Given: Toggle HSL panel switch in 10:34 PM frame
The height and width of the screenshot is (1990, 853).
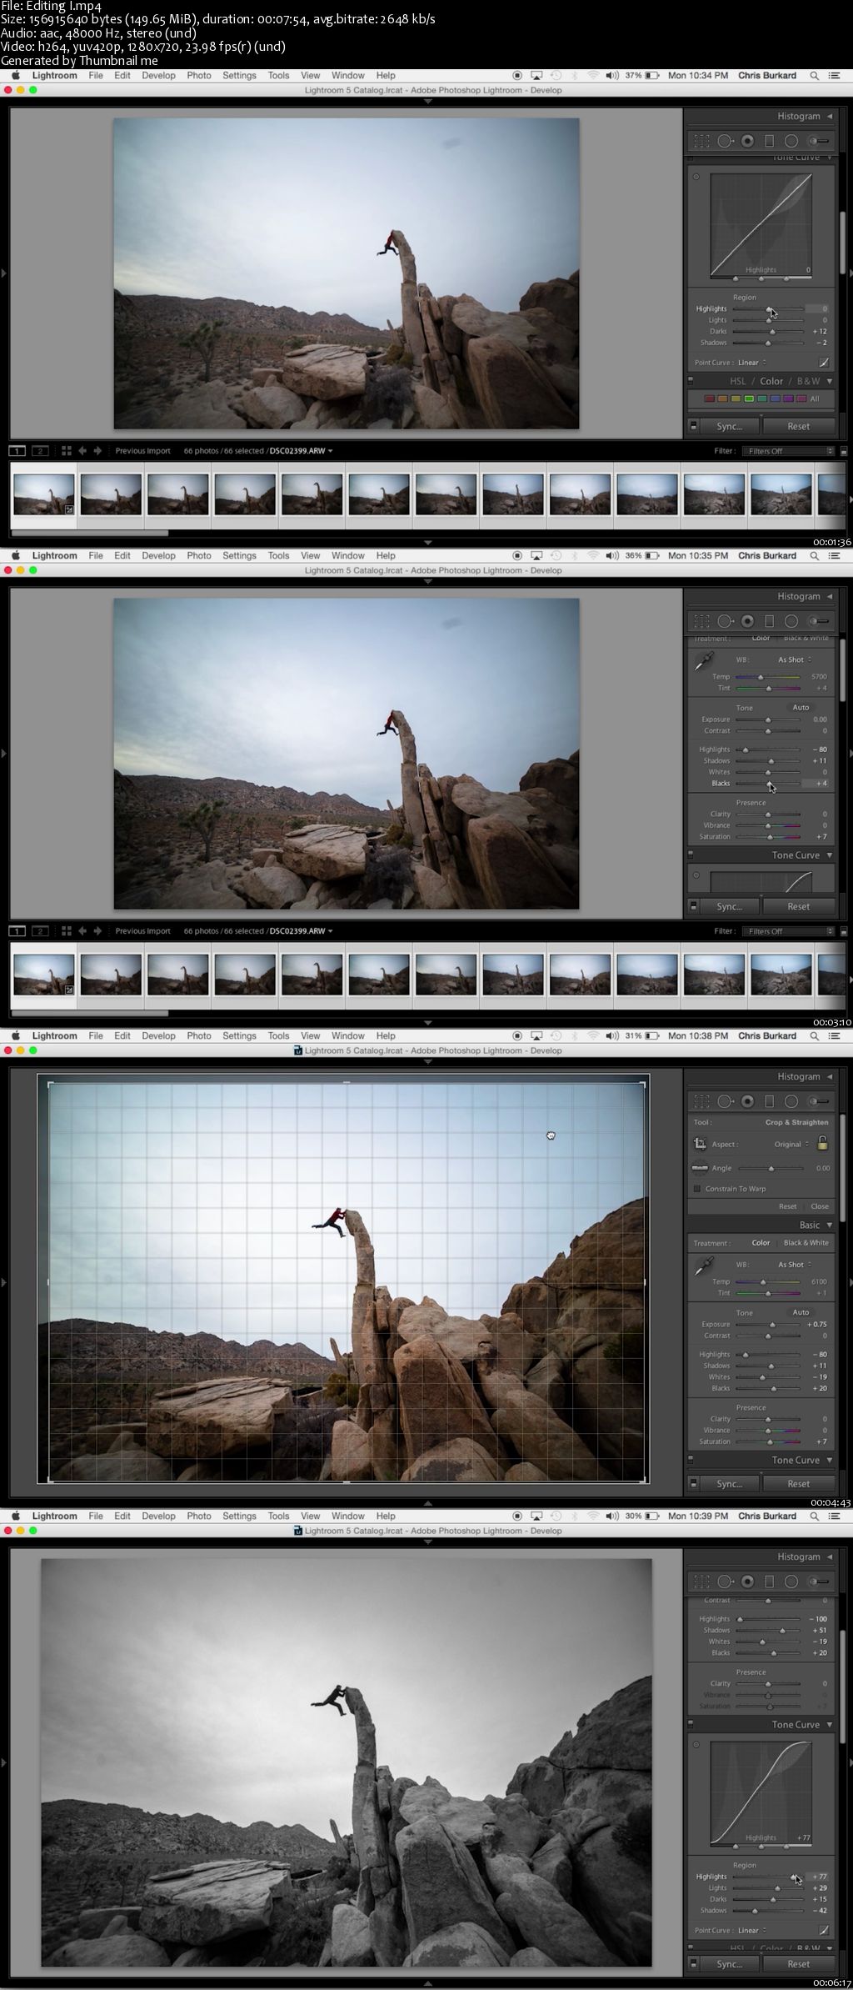Looking at the screenshot, I should [691, 381].
